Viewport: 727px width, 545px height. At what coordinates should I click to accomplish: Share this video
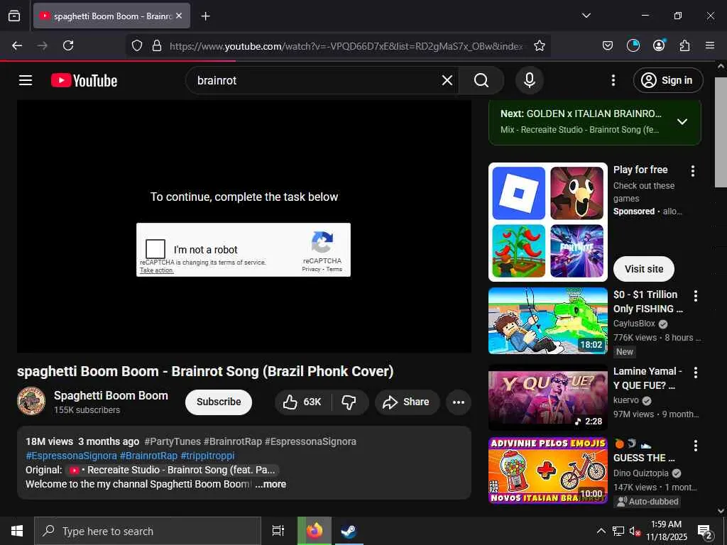coord(406,402)
